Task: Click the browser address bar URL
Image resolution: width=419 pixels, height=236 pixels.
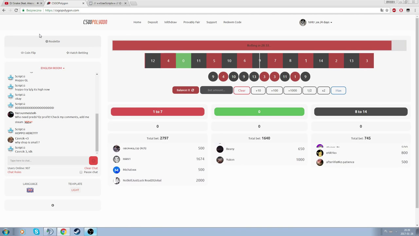Action: 62,10
